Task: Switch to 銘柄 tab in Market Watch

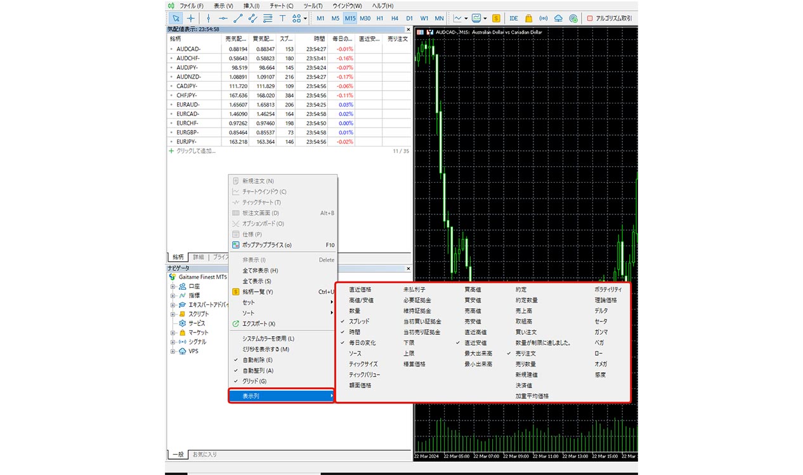Action: tap(177, 257)
